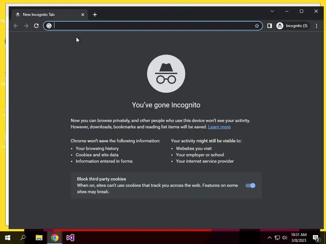Screen dimensions: 326x244
Task: Click the forward navigation arrow
Action: pyautogui.click(x=26, y=26)
